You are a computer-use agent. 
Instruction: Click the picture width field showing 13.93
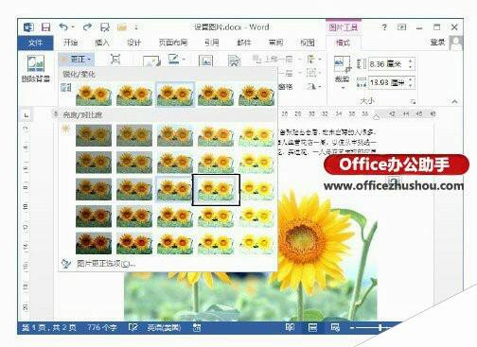click(388, 82)
